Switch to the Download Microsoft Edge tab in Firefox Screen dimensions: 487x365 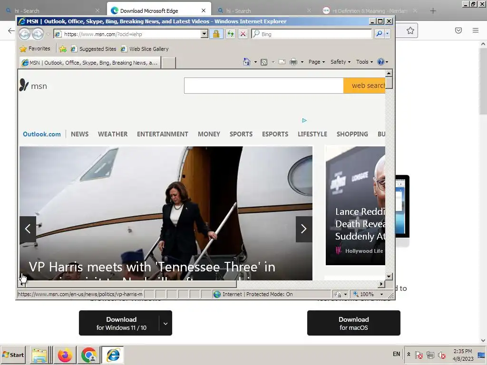tap(159, 10)
